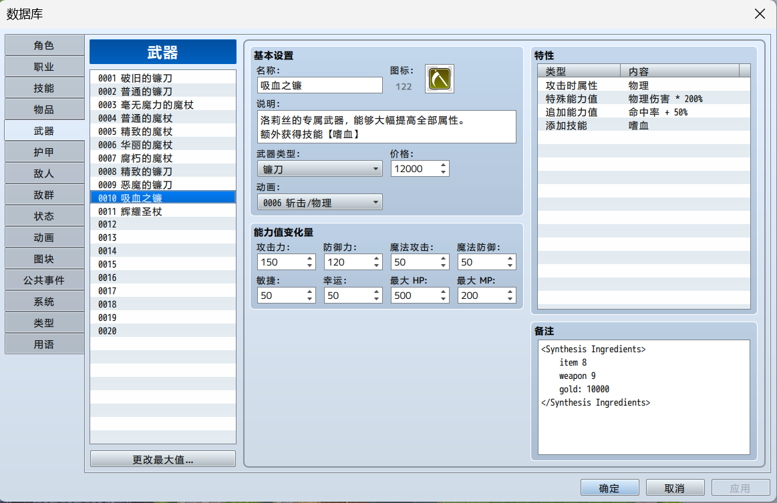This screenshot has width=777, height=503.
Task: Select weapon 0008 精致的镰刀
Action: coord(162,171)
